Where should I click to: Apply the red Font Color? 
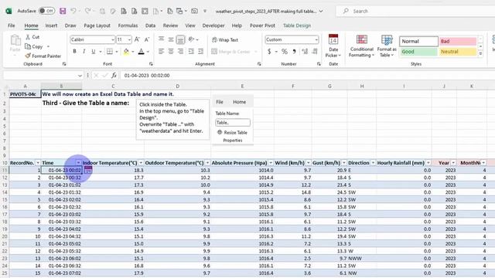point(141,52)
